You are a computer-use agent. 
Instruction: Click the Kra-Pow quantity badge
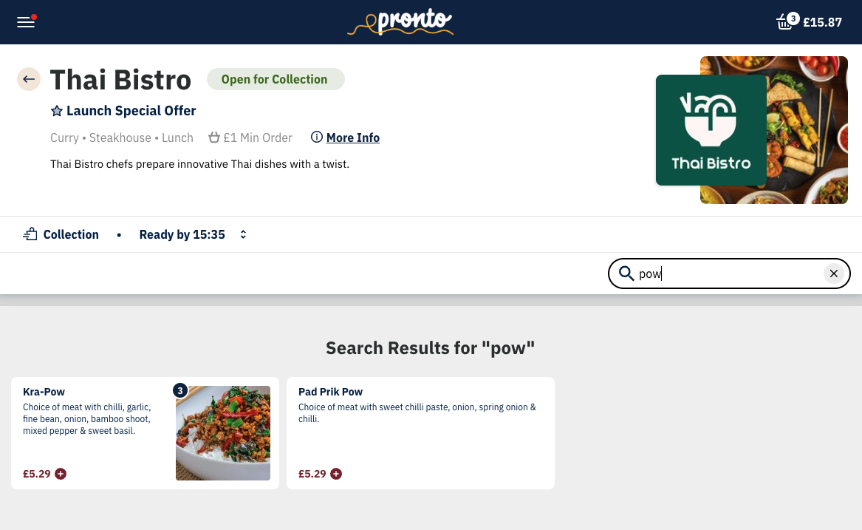[x=179, y=390]
